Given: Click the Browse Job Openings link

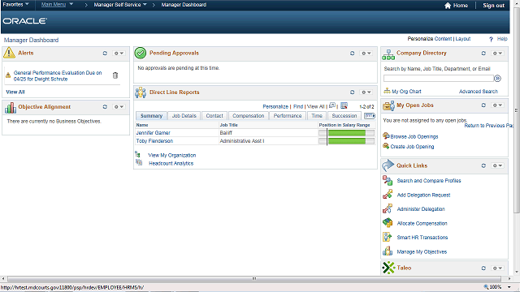Looking at the screenshot, I should coord(414,137).
